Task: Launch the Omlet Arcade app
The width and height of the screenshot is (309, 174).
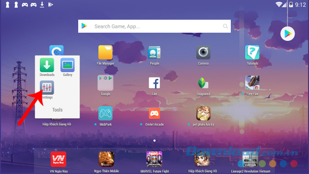Action: (154, 113)
